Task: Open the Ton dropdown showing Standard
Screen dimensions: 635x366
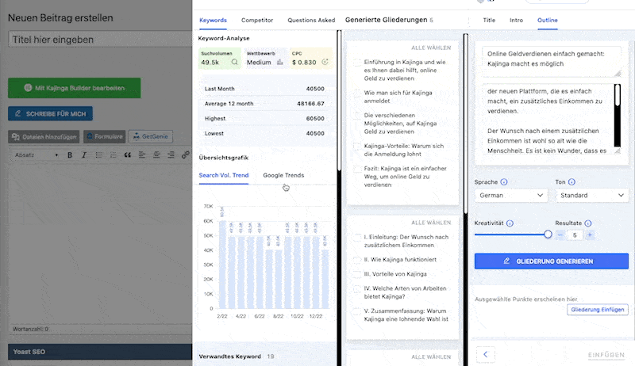Action: [591, 196]
